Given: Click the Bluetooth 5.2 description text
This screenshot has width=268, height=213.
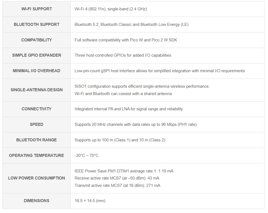Looking at the screenshot, I should click(132, 25).
